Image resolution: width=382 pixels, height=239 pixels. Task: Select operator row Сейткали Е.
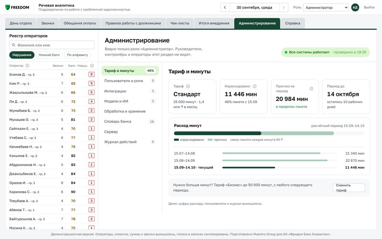click(x=52, y=129)
